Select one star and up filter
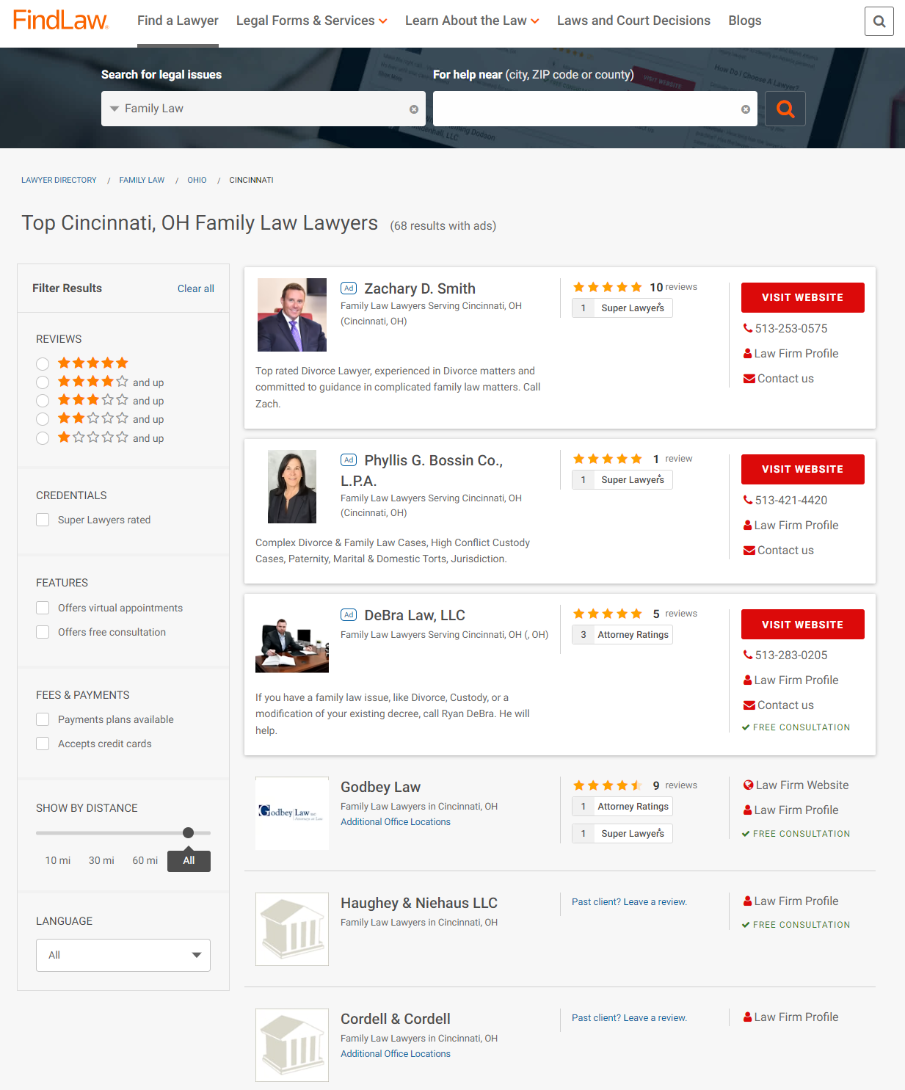 [43, 438]
